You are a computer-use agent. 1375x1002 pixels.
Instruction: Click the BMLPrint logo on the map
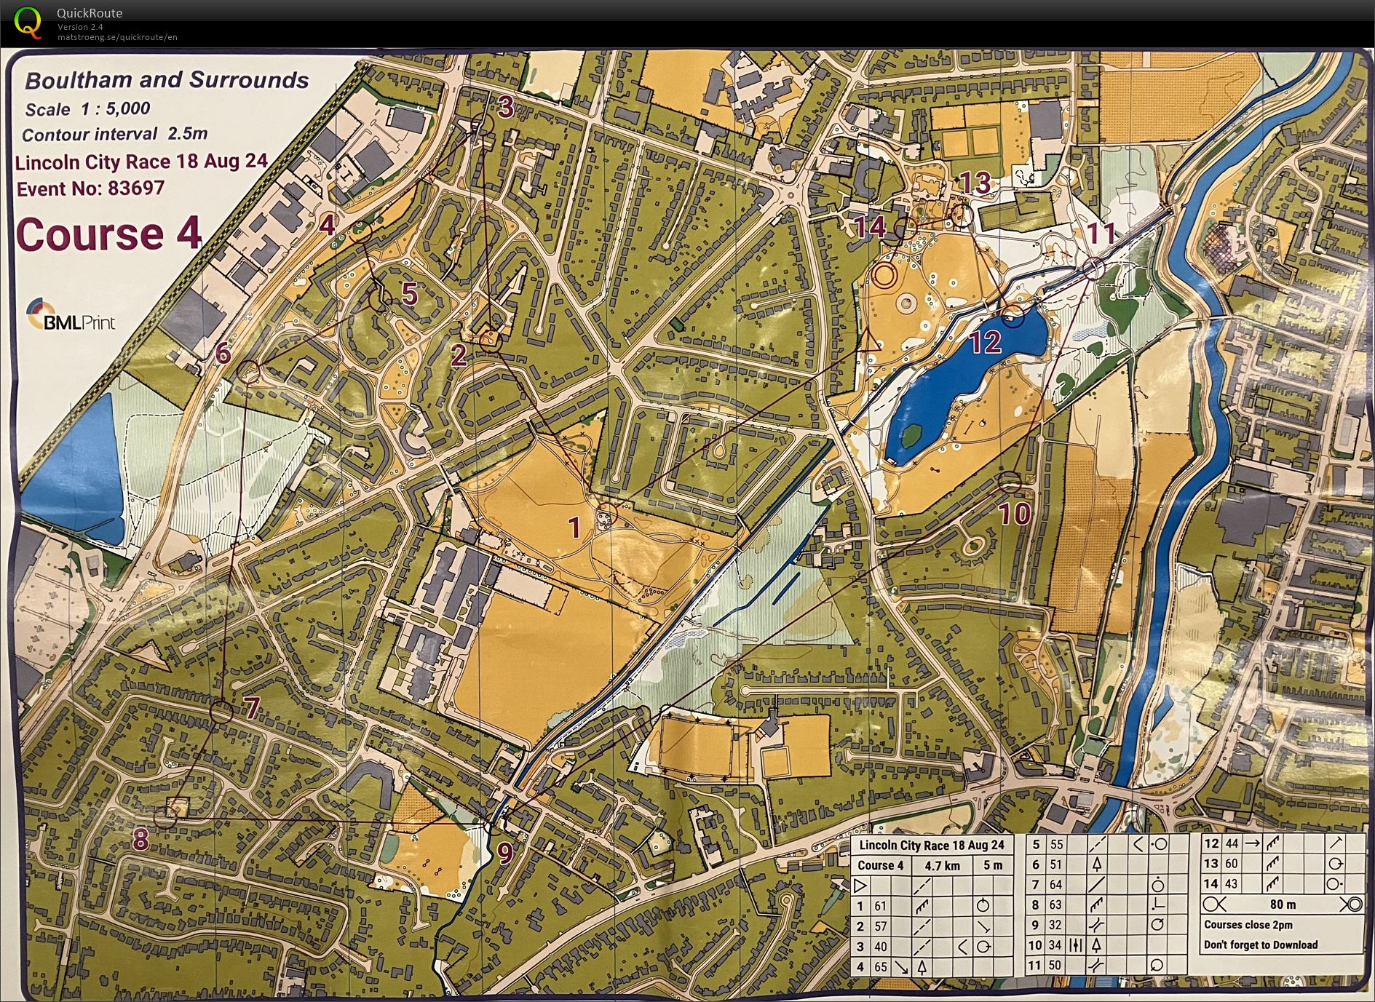71,315
